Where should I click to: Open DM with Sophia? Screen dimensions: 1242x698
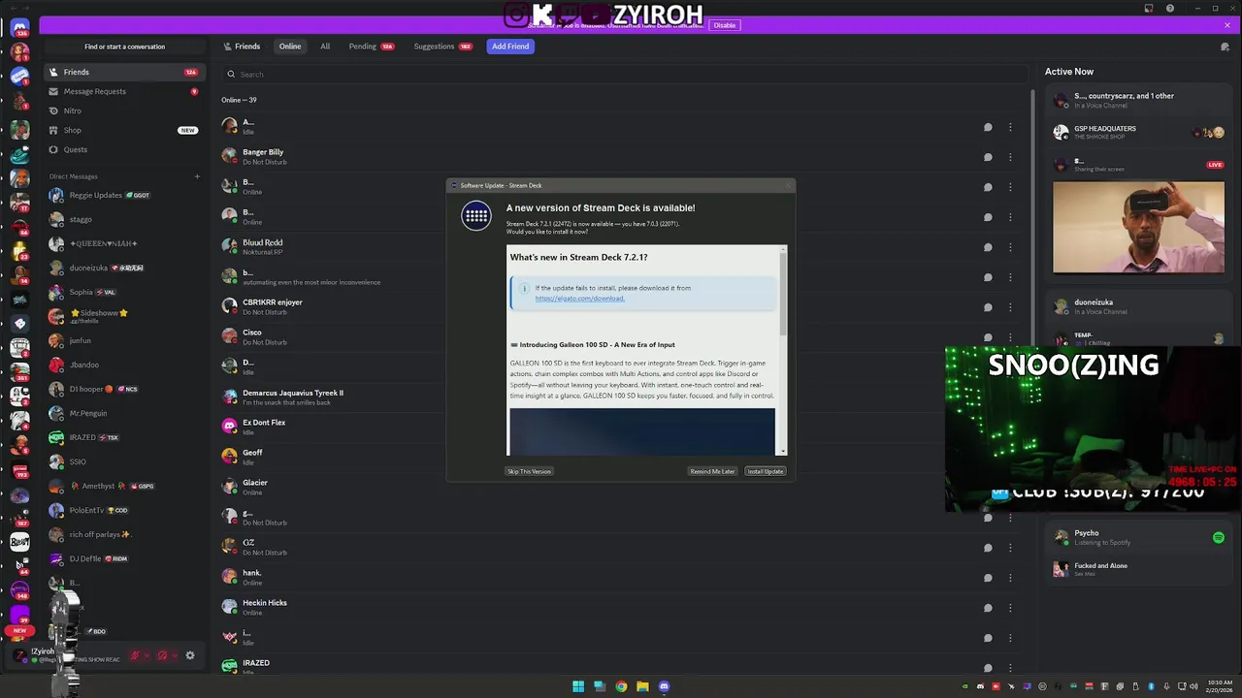pos(124,292)
